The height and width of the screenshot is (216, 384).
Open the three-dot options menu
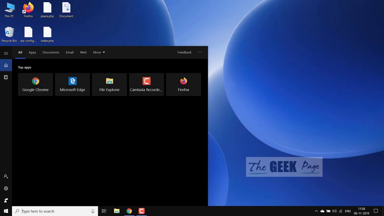click(x=200, y=52)
